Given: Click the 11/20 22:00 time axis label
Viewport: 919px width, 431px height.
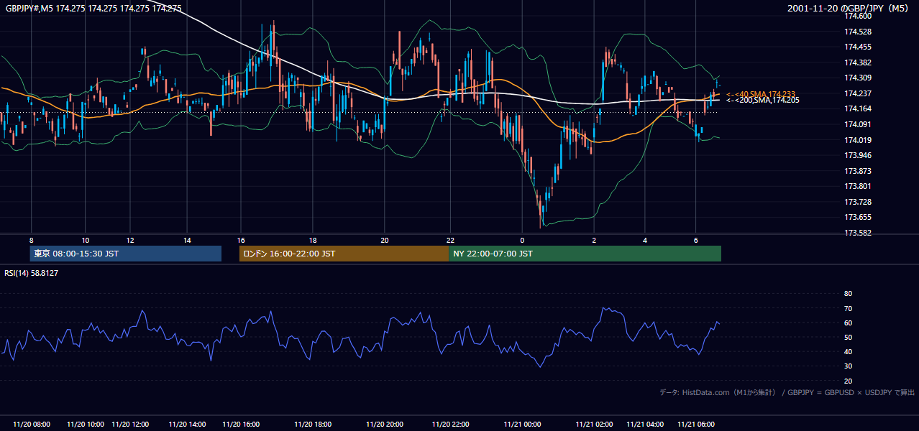Looking at the screenshot, I should point(450,425).
